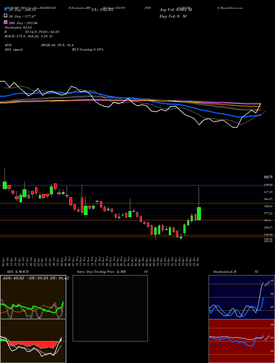275x363 pixels.
Task: Select the 200 Day = 591.06 label
Action: click(x=23, y=23)
